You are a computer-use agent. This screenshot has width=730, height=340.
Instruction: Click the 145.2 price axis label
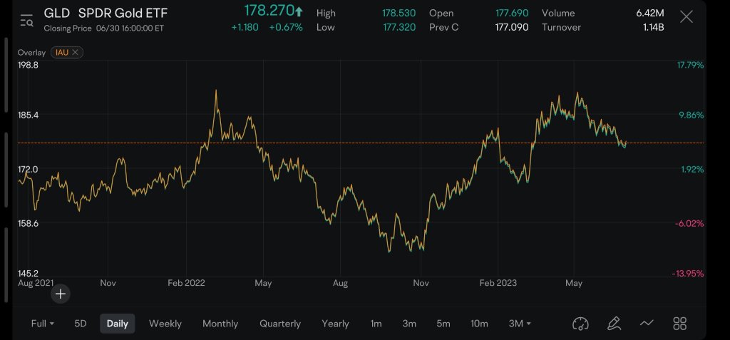coord(28,274)
